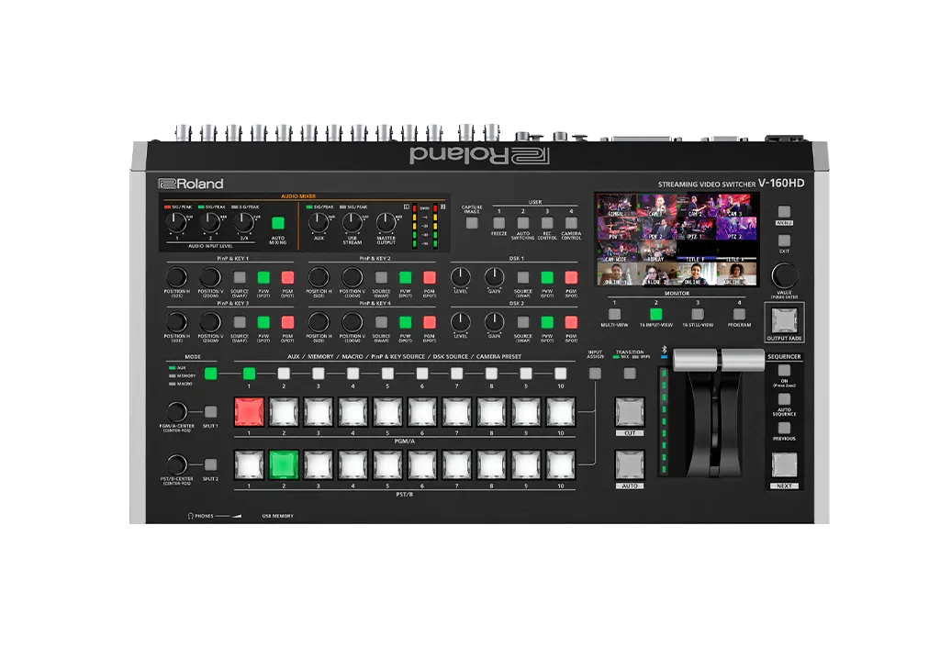Click PinP & KEY 1 SOURCE button
Screen dimensions: 940x648
pyautogui.click(x=240, y=277)
